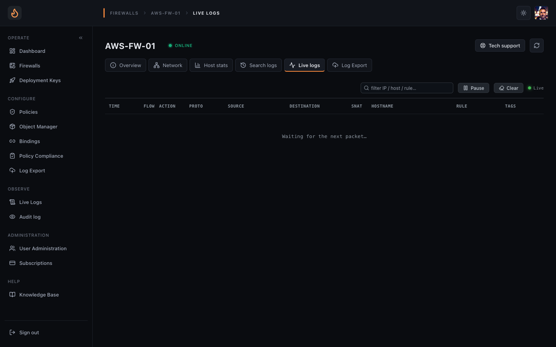
Task: Open Object Manager label in the sidebar
Action: point(38,126)
